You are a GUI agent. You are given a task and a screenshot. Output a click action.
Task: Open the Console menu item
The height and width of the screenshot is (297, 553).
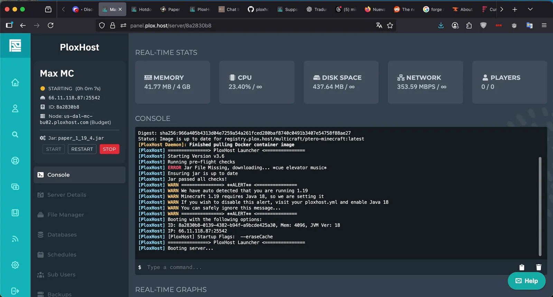[79, 175]
